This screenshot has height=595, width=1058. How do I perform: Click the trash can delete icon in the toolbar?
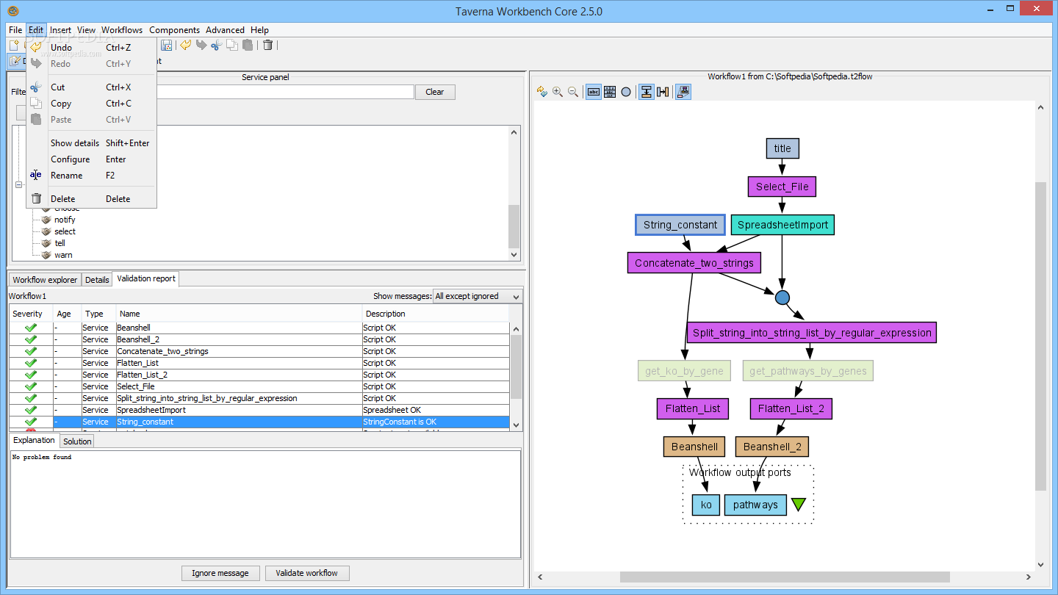pyautogui.click(x=267, y=46)
